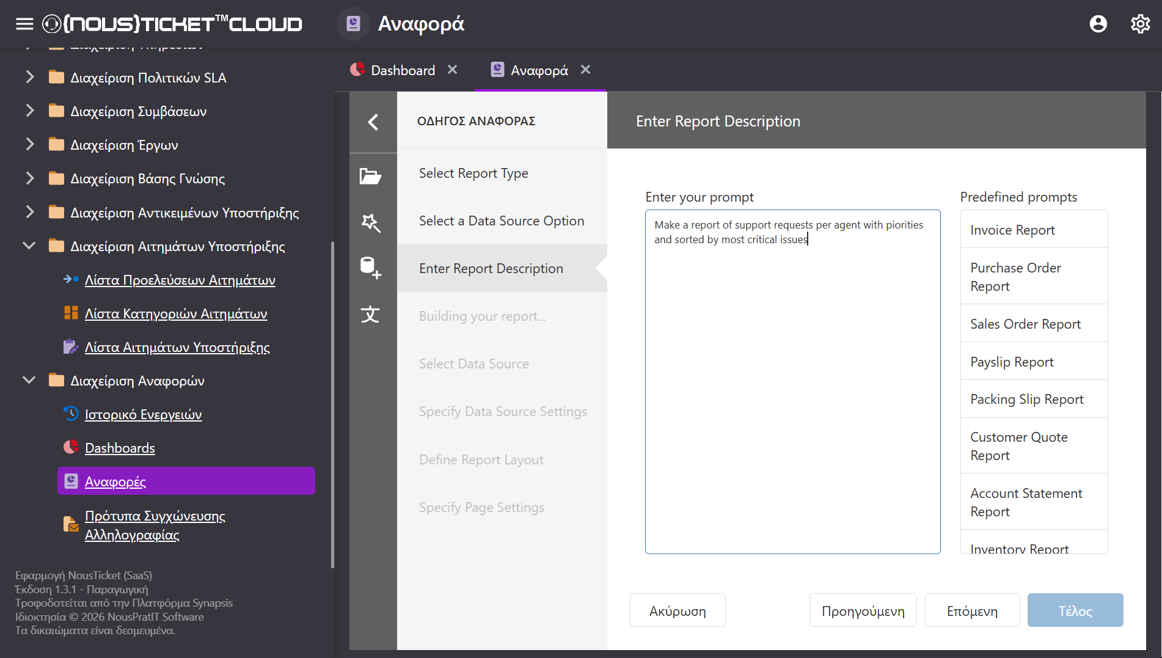Click the Προηγούμενη previous button
Screen dimensions: 1162x658
tap(863, 610)
